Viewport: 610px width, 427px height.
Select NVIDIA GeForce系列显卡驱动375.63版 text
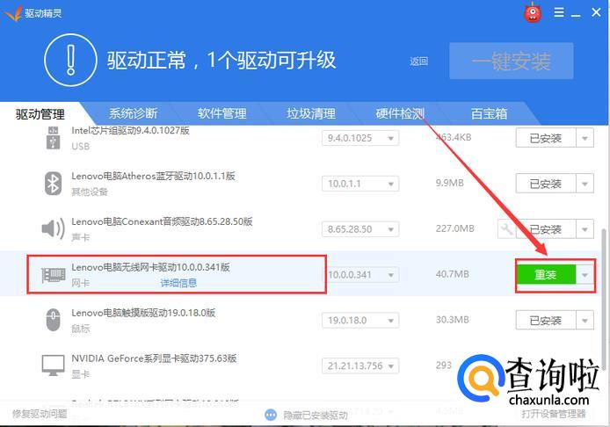(154, 358)
